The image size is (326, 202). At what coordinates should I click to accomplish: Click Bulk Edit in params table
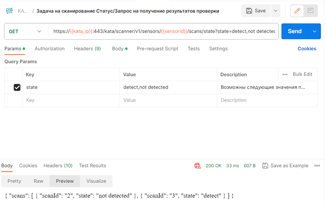point(302,74)
